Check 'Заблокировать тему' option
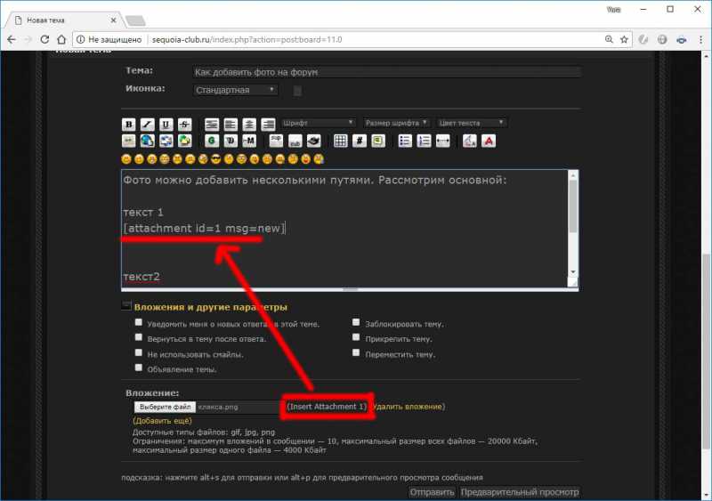Viewport: 712px width, 501px height. tap(357, 323)
